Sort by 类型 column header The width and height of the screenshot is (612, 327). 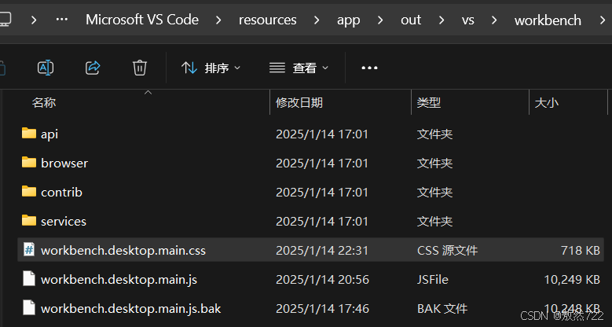pyautogui.click(x=428, y=103)
